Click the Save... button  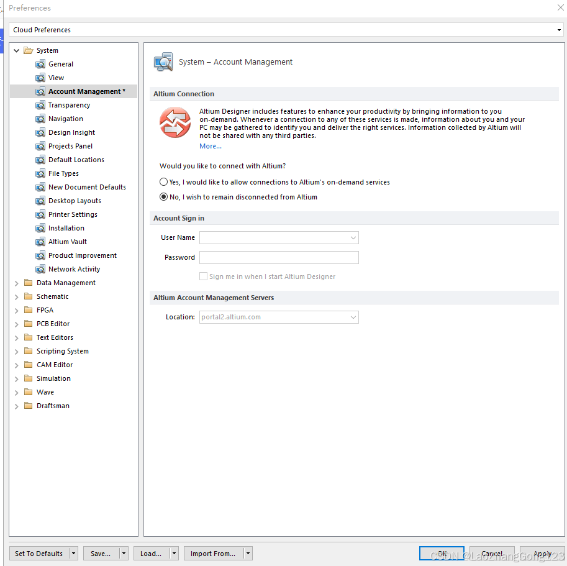click(x=101, y=554)
